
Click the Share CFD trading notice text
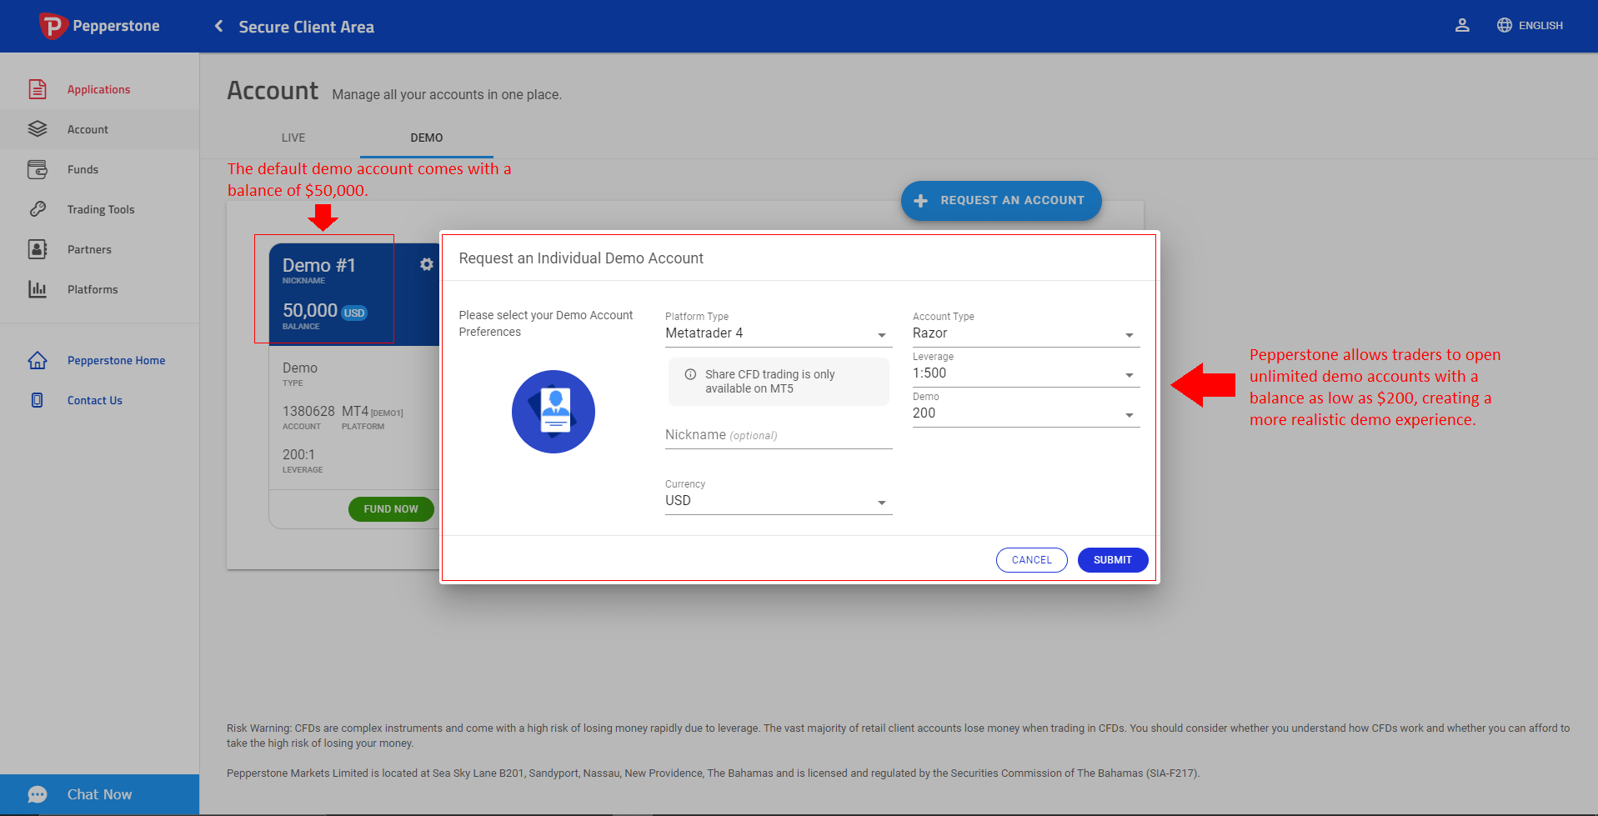click(x=770, y=382)
